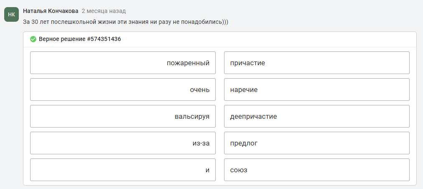Viewport: 423px width, 189px height.
Task: Click the 'предлог' answer box
Action: point(317,143)
